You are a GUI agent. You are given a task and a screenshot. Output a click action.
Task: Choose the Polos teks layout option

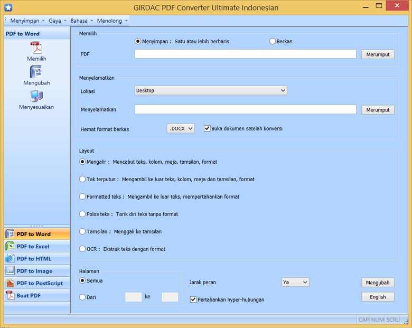82,214
